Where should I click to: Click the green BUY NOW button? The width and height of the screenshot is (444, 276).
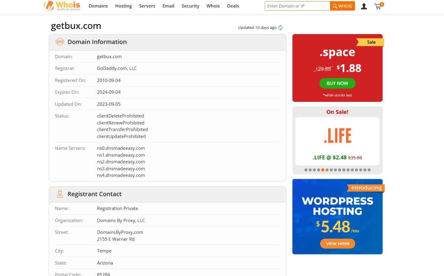[337, 83]
